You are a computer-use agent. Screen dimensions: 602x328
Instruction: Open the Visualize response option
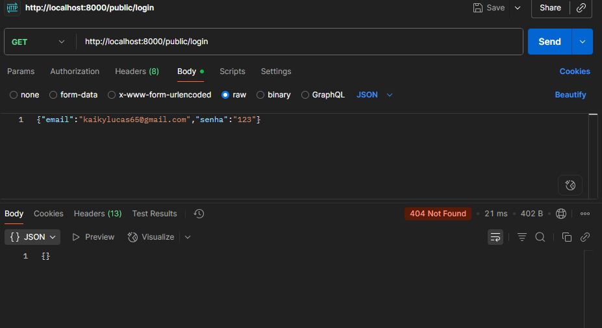click(151, 237)
